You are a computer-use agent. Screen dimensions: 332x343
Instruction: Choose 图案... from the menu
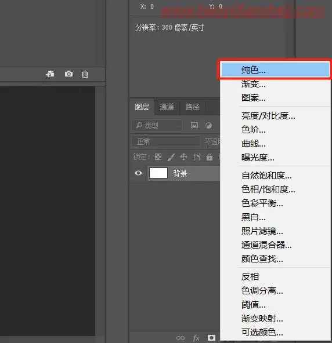pyautogui.click(x=275, y=98)
